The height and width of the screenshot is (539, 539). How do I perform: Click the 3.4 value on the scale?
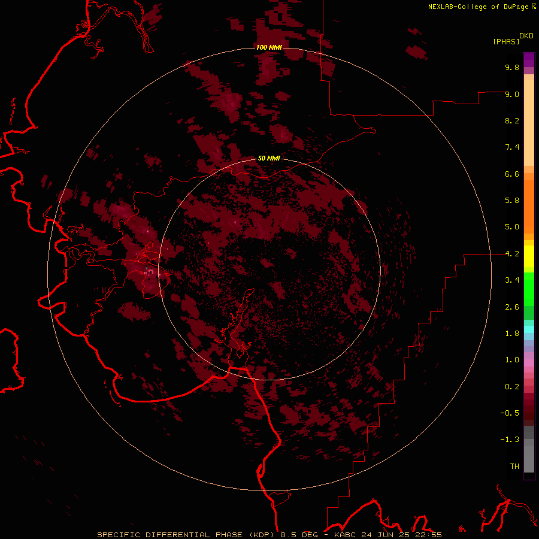(x=512, y=280)
